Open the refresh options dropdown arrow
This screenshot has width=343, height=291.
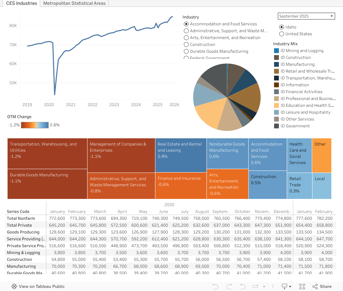[x=264, y=287]
